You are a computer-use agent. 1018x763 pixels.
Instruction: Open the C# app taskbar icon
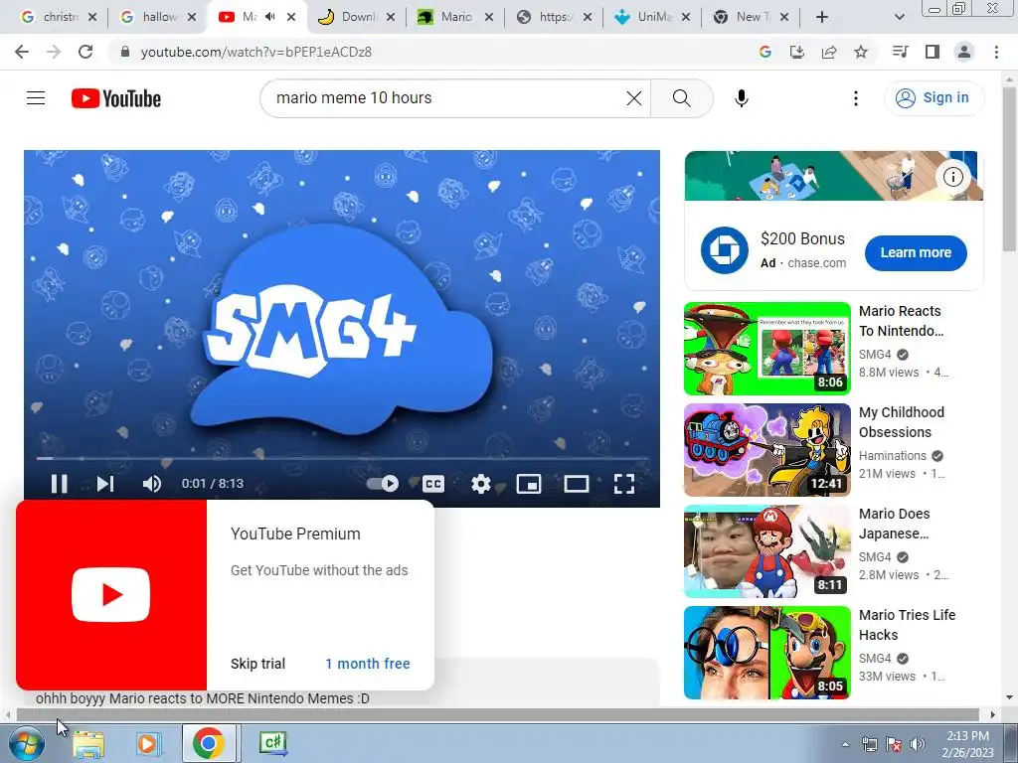click(x=272, y=743)
